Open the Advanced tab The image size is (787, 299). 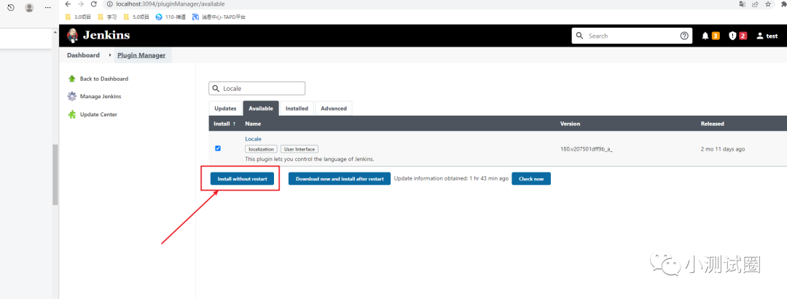click(334, 108)
